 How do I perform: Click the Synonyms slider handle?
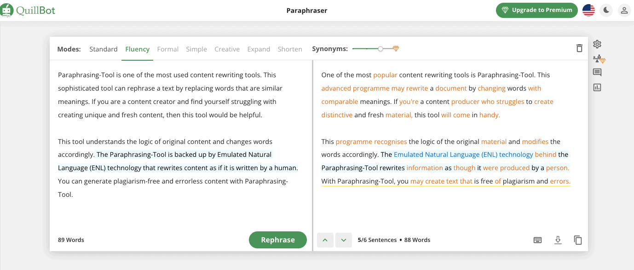(x=380, y=49)
